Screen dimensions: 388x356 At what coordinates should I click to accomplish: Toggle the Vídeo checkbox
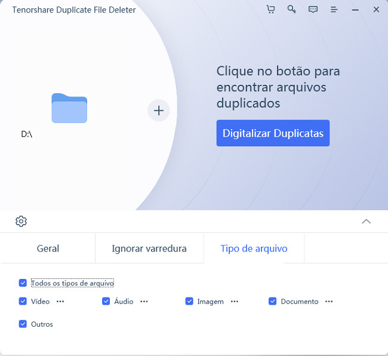pyautogui.click(x=23, y=301)
